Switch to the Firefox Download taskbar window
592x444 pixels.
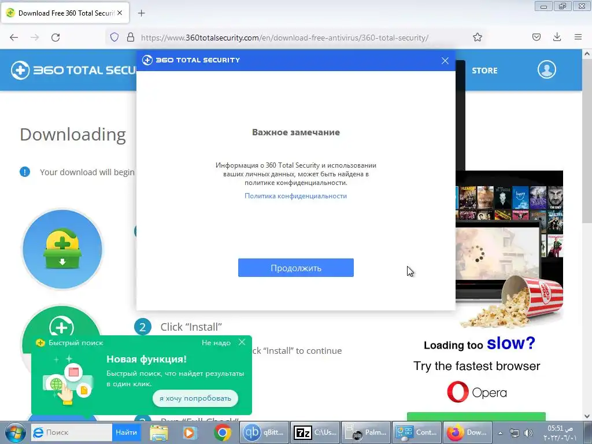[467, 432]
